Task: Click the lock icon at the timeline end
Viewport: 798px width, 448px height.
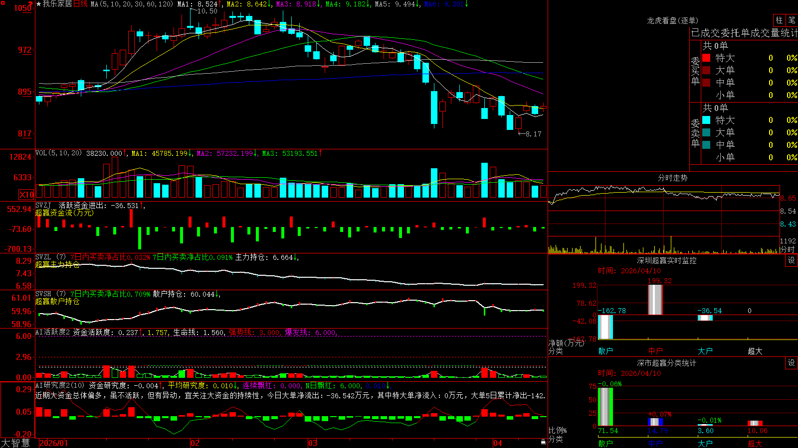Action: [x=543, y=442]
